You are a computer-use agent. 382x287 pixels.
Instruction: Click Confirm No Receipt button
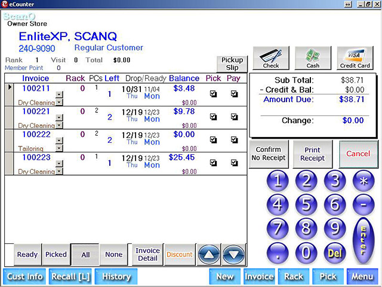point(269,154)
